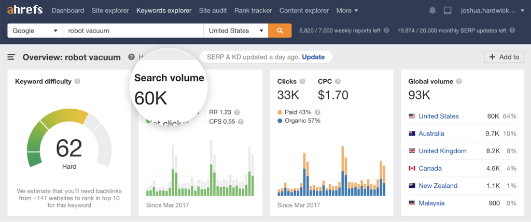The width and height of the screenshot is (531, 222).
Task: Open the hamburger menu beside Overview
Action: point(11,57)
